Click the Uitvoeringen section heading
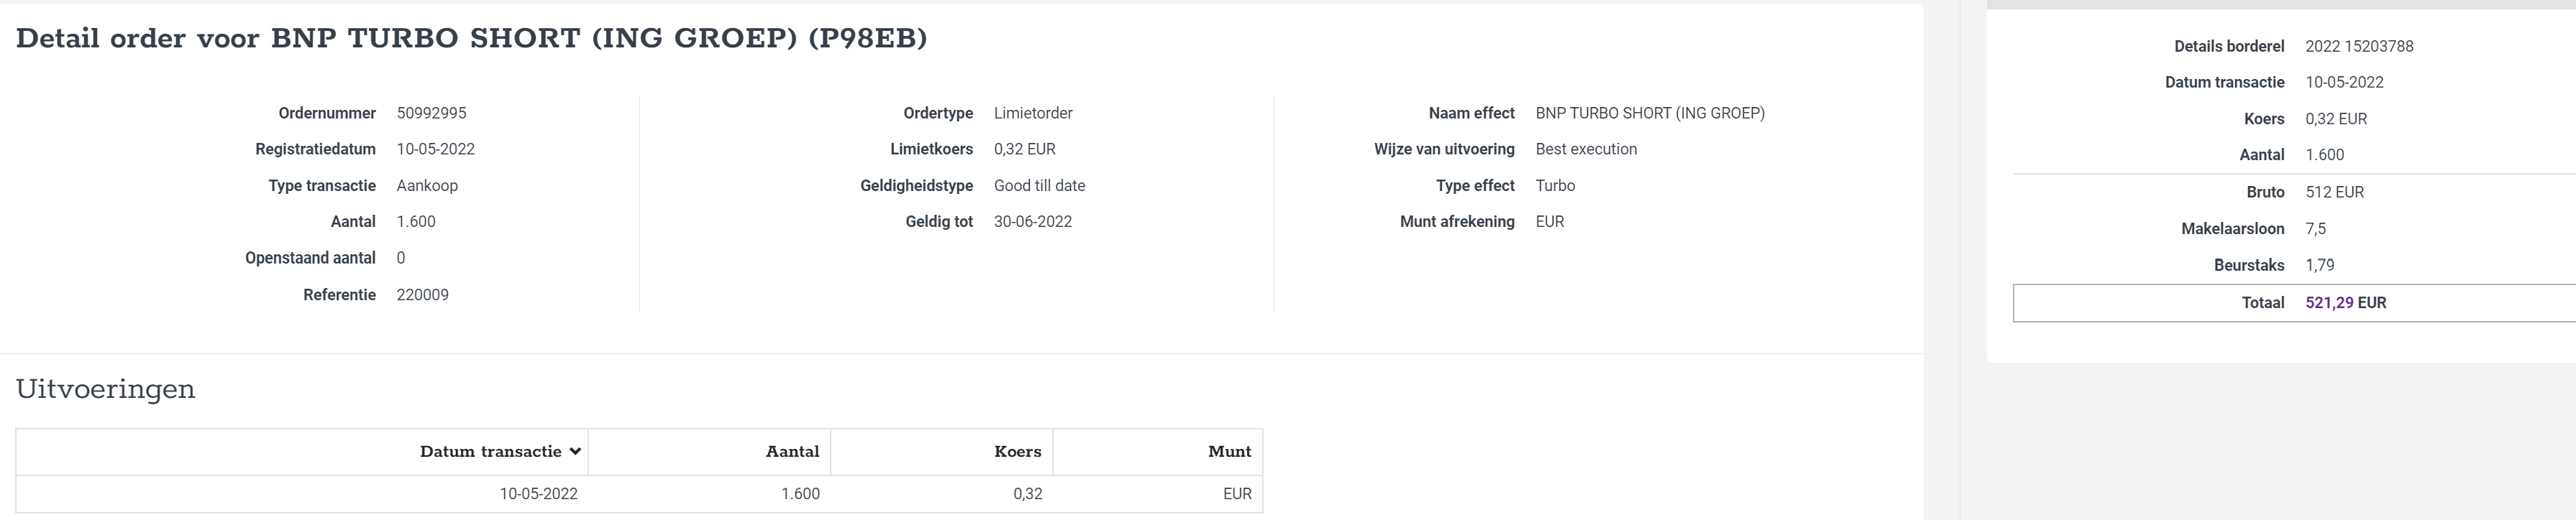Image resolution: width=2576 pixels, height=520 pixels. point(105,389)
